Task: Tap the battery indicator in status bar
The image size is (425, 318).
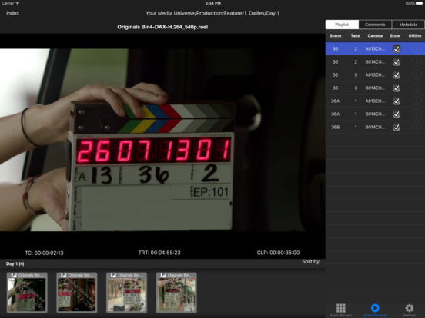Action: [x=420, y=3]
